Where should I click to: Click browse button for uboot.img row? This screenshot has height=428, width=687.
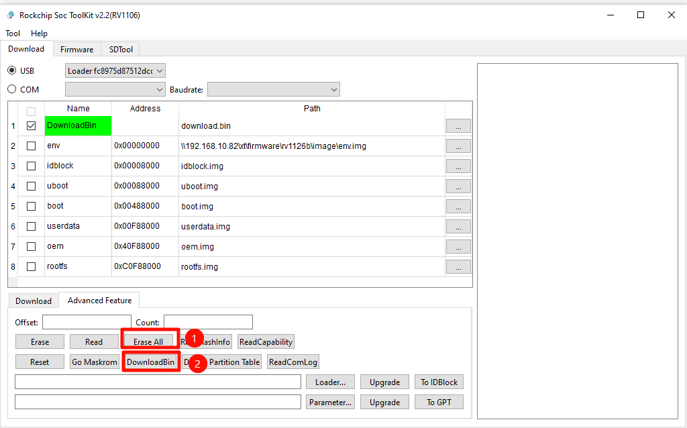click(x=458, y=186)
